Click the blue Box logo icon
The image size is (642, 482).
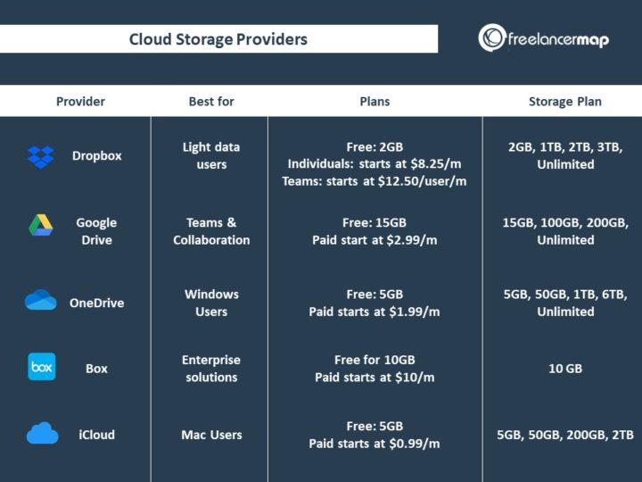[x=42, y=367]
